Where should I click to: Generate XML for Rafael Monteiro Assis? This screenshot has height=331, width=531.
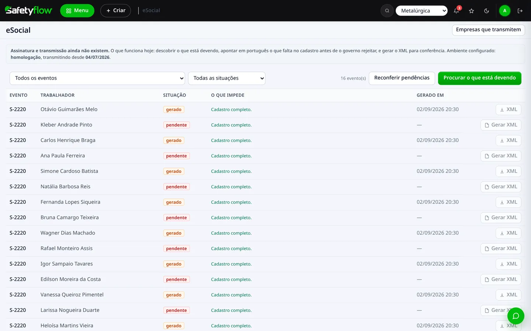501,249
